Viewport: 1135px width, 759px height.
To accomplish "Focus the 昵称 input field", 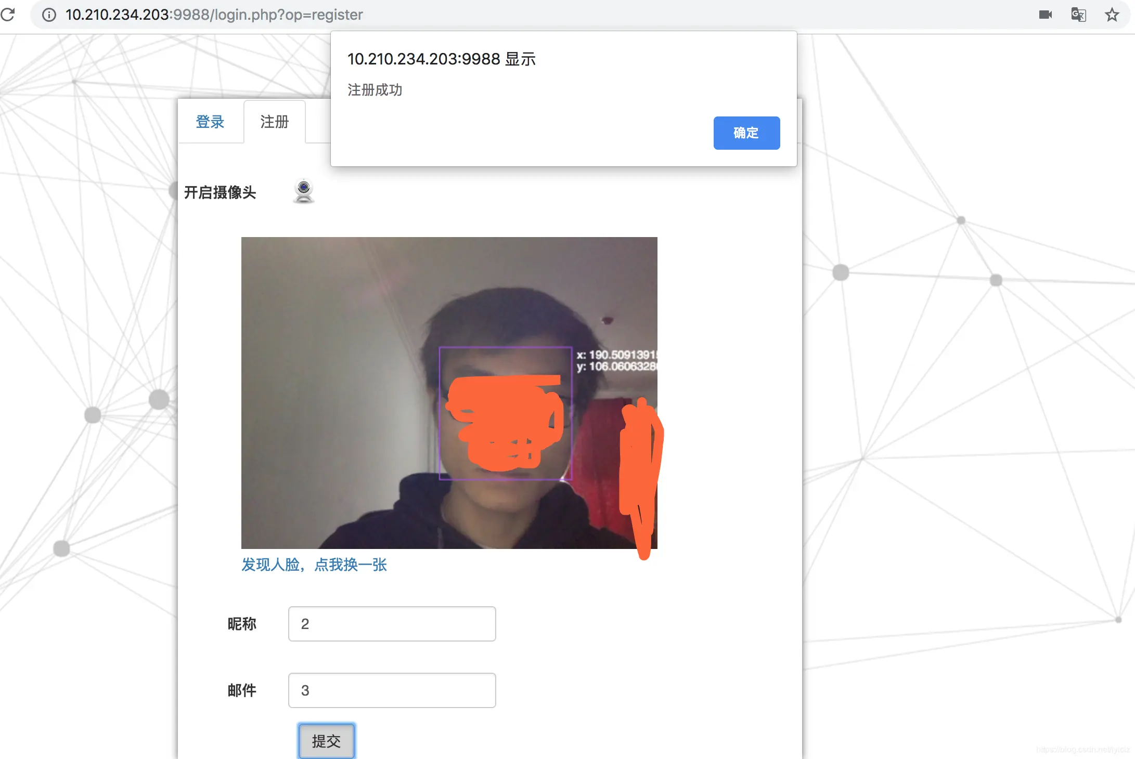I will click(391, 623).
